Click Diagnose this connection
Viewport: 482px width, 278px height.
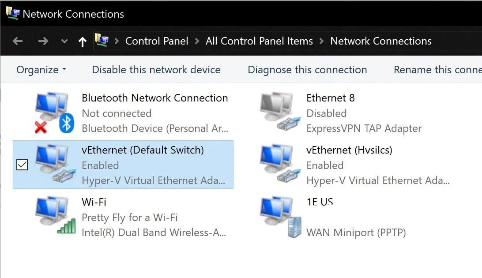[307, 70]
